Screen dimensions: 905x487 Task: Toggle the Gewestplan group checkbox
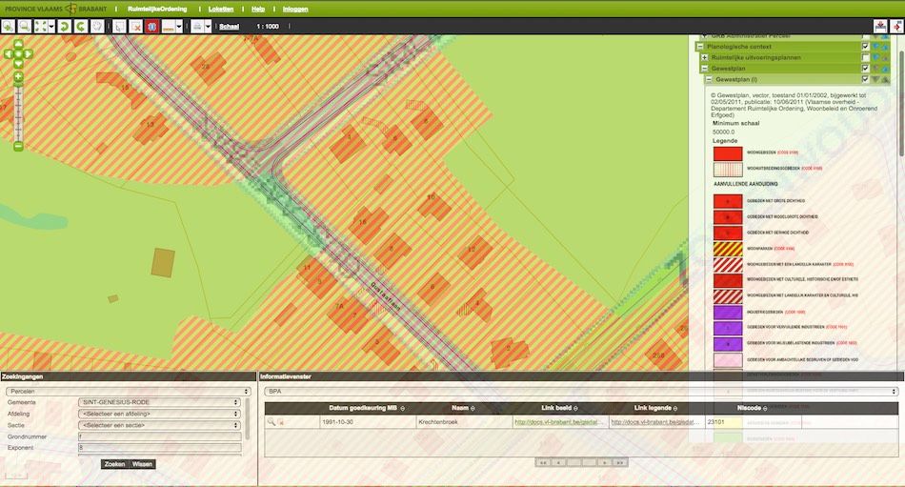865,69
